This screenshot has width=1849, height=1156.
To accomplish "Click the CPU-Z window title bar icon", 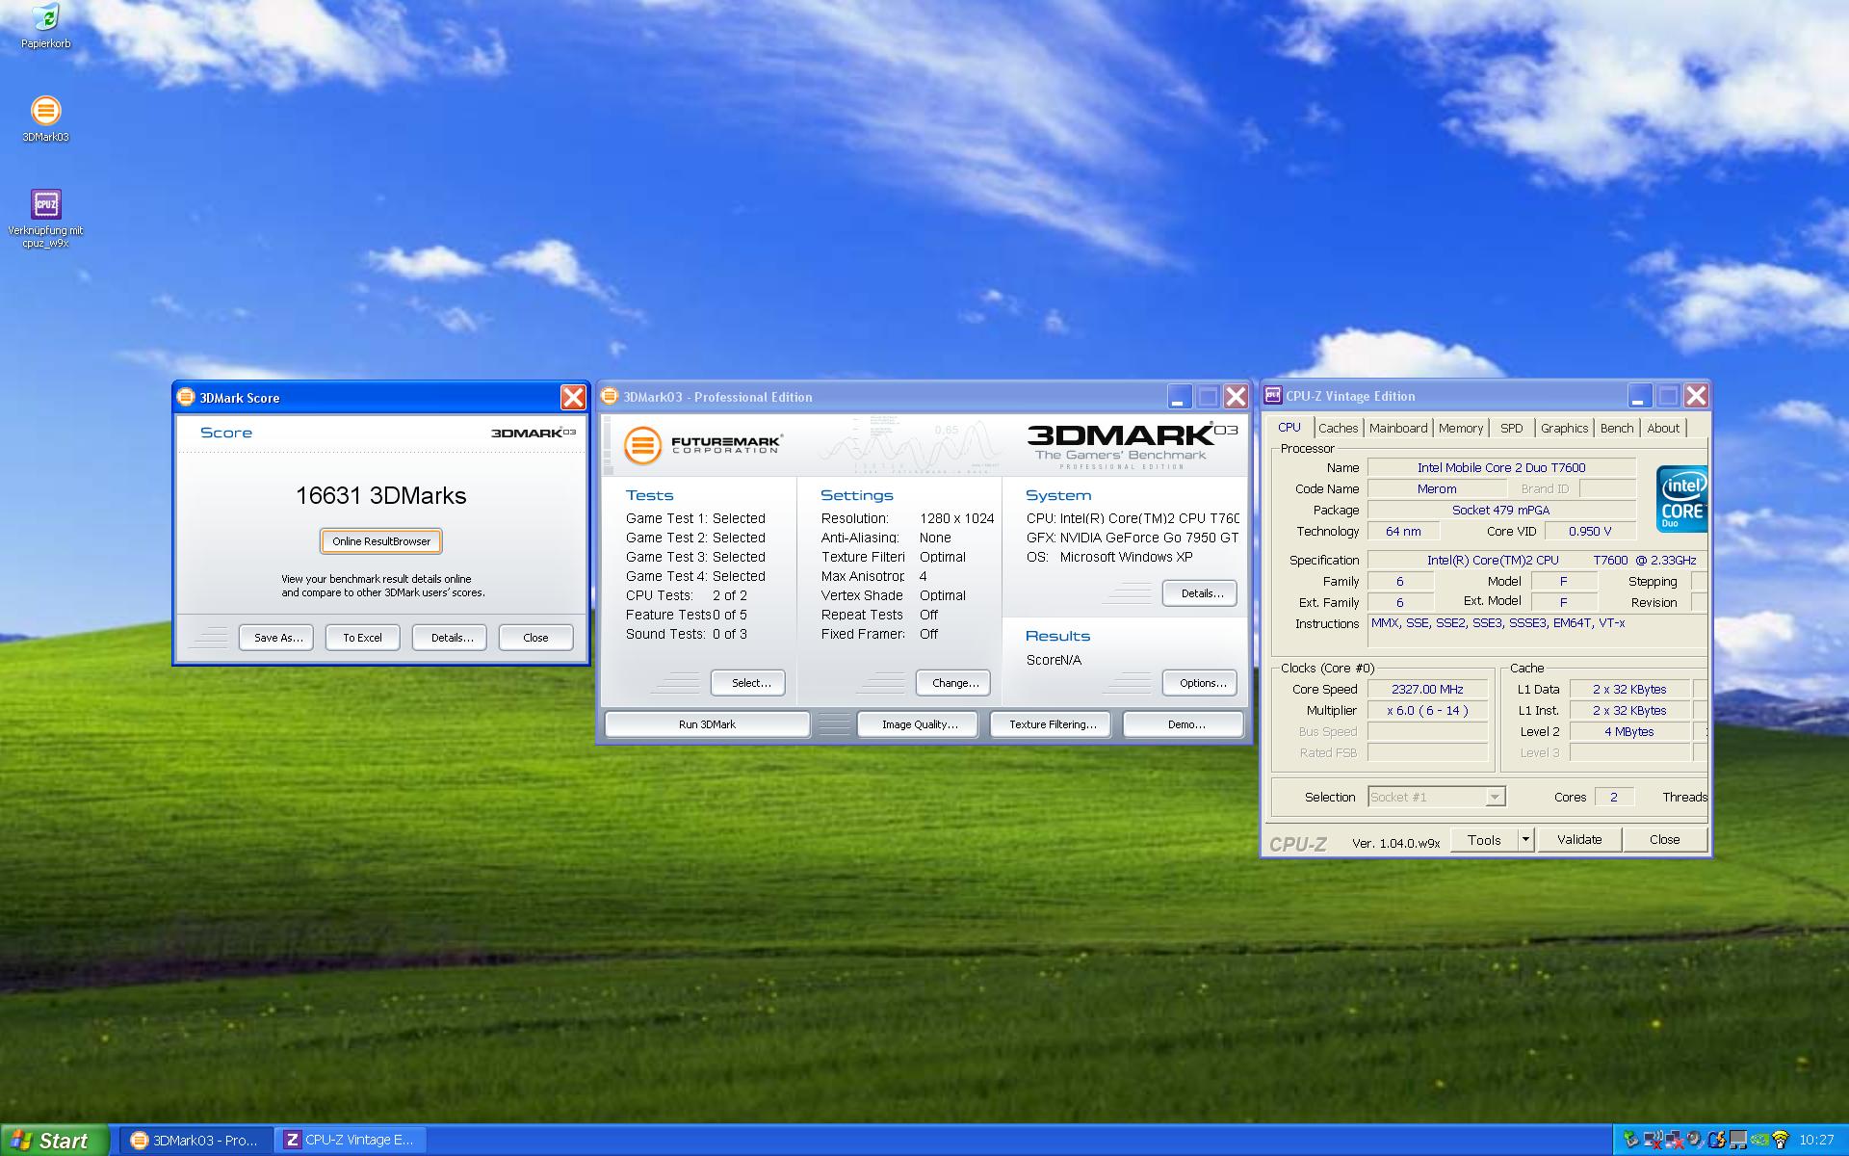I will point(1273,395).
